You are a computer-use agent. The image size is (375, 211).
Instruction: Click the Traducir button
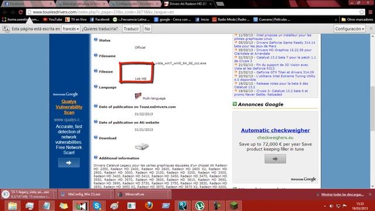[131, 29]
